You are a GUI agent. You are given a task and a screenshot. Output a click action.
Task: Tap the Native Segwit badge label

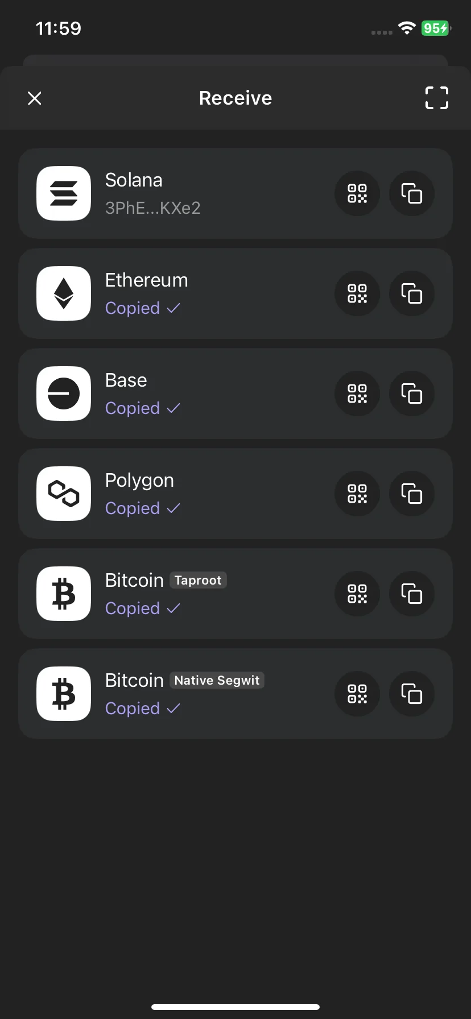217,680
